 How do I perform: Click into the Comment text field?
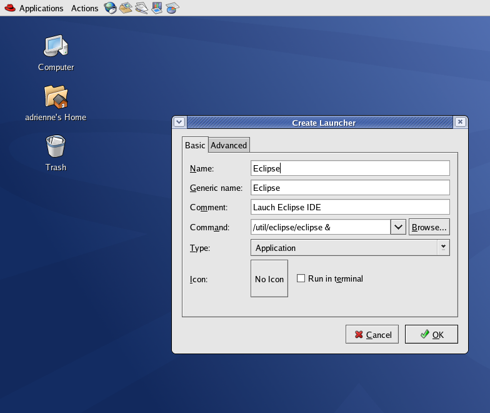coord(349,207)
